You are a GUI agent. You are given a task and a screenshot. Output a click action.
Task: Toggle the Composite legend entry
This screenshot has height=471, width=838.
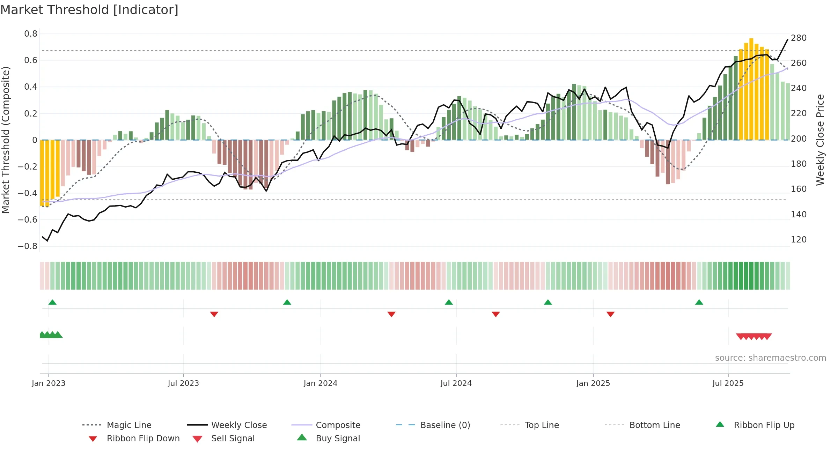326,425
